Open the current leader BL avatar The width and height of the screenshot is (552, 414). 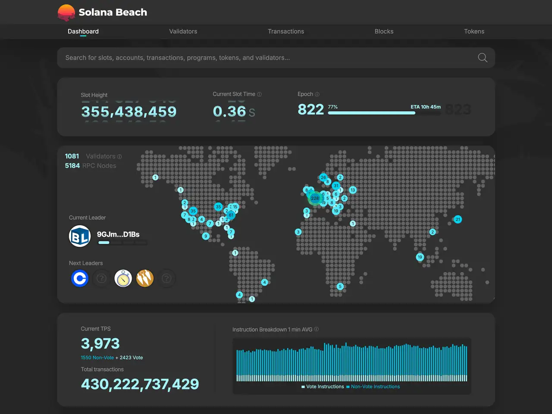pos(80,236)
